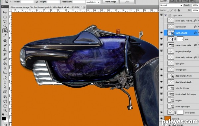199x126 pixels.
Task: Select the Eyedropper tool
Action: point(5,35)
